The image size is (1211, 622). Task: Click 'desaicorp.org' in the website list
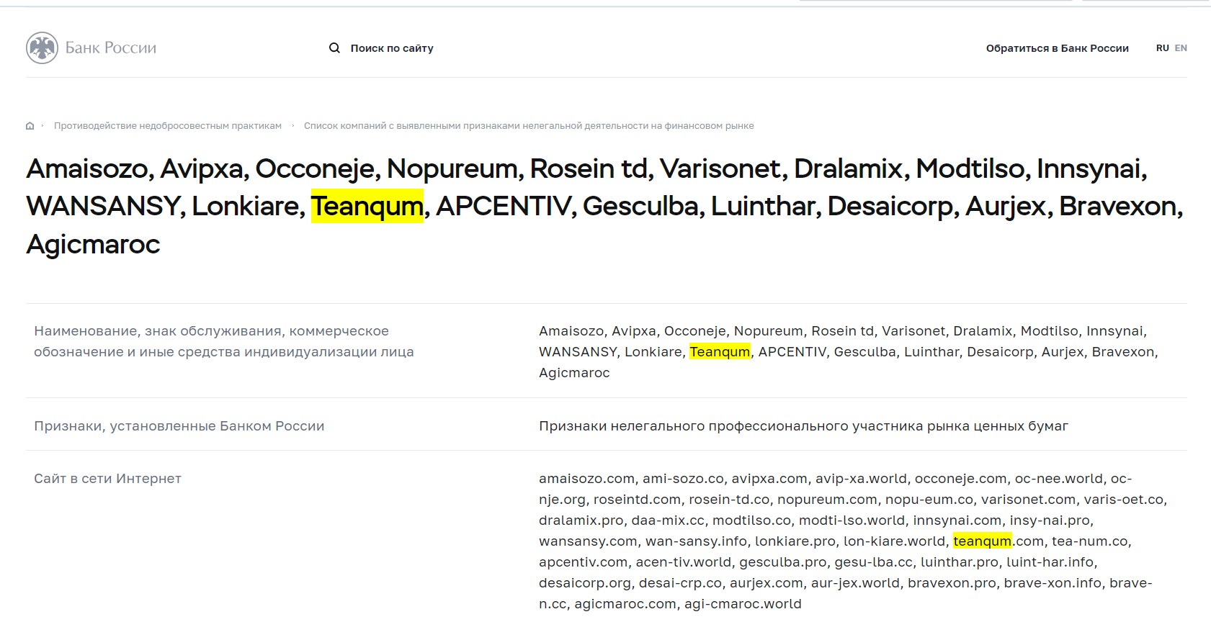[585, 583]
